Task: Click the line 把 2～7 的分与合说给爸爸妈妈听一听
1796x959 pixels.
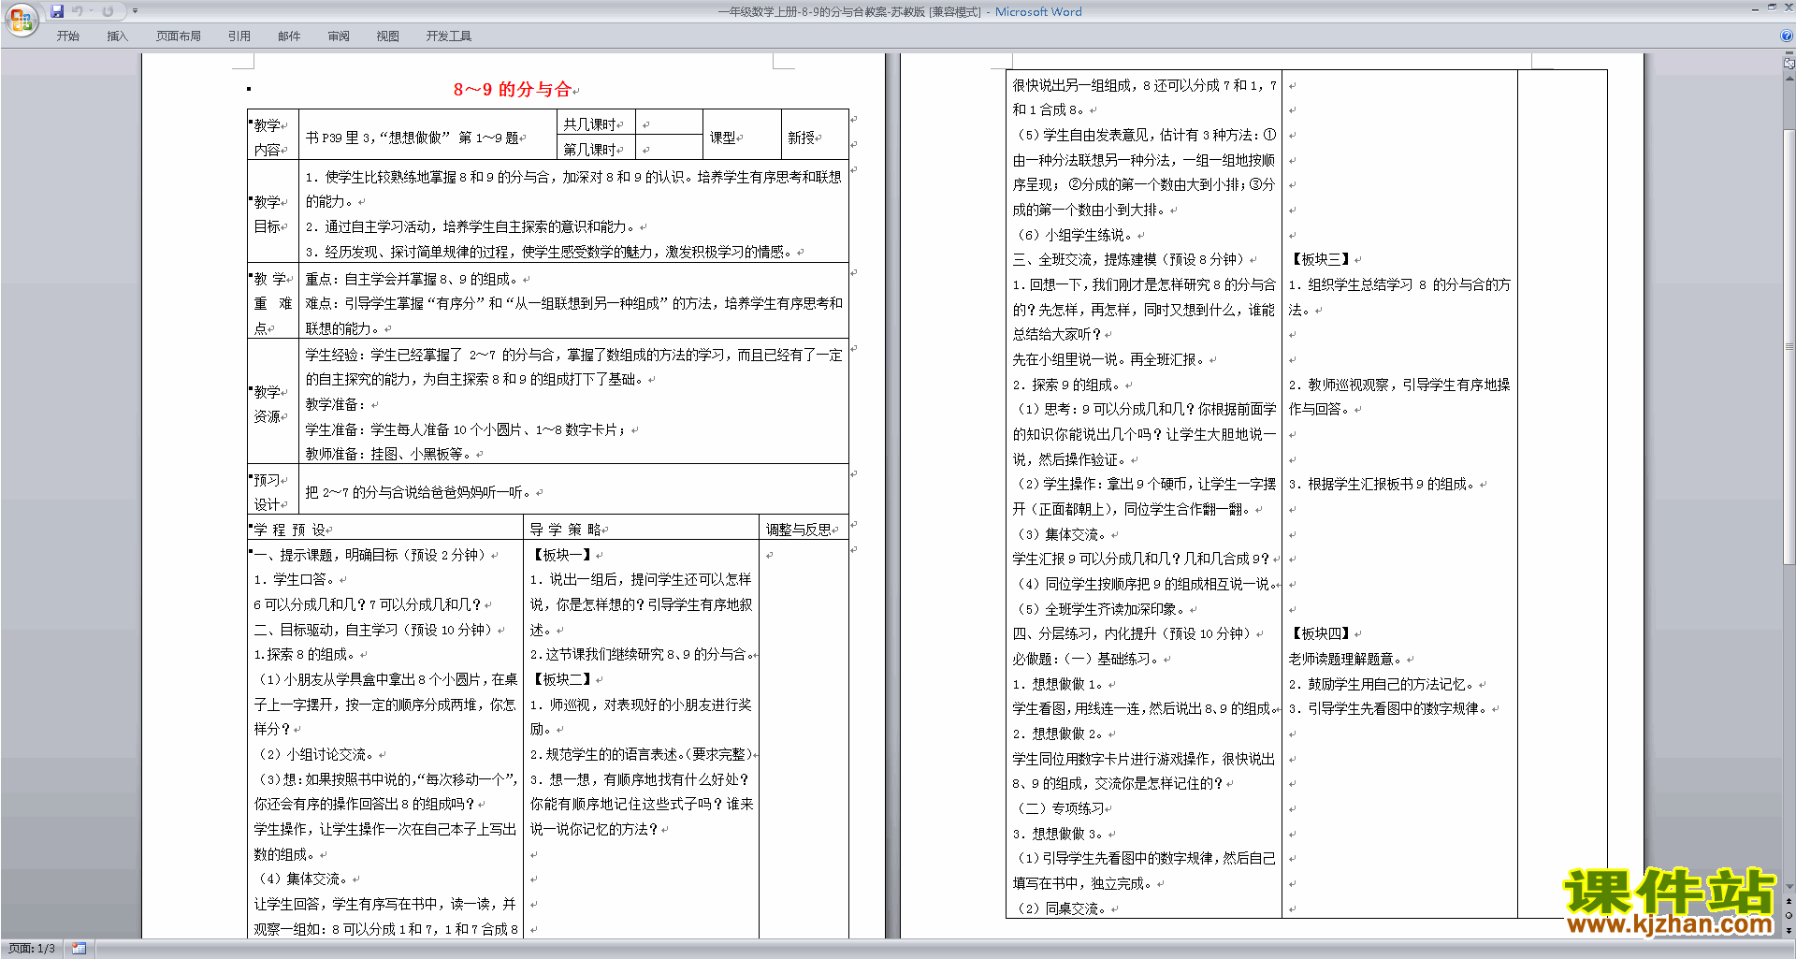Action: pos(419,492)
